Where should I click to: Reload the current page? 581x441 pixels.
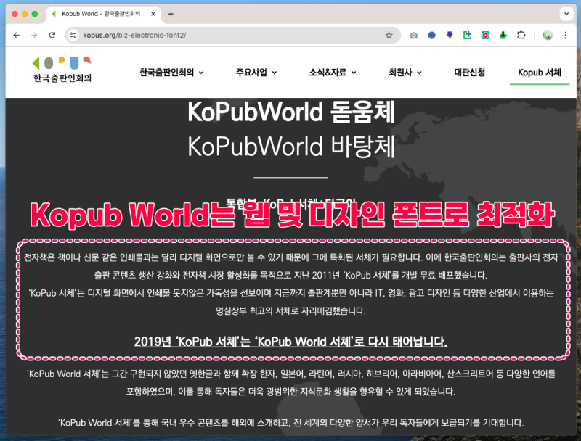pos(52,35)
